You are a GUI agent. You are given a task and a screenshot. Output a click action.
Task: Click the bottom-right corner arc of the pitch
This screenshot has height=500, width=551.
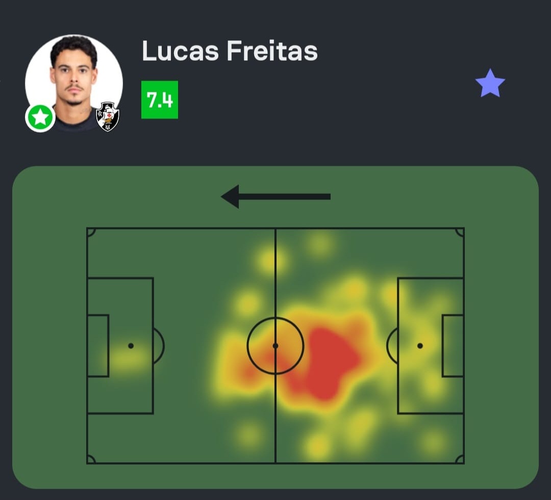pos(460,460)
